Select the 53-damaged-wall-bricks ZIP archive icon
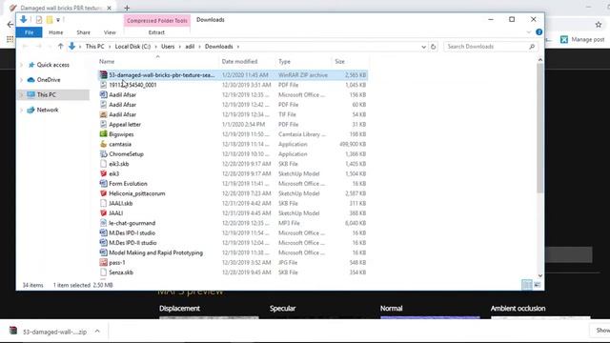The height and width of the screenshot is (343, 610). point(103,74)
